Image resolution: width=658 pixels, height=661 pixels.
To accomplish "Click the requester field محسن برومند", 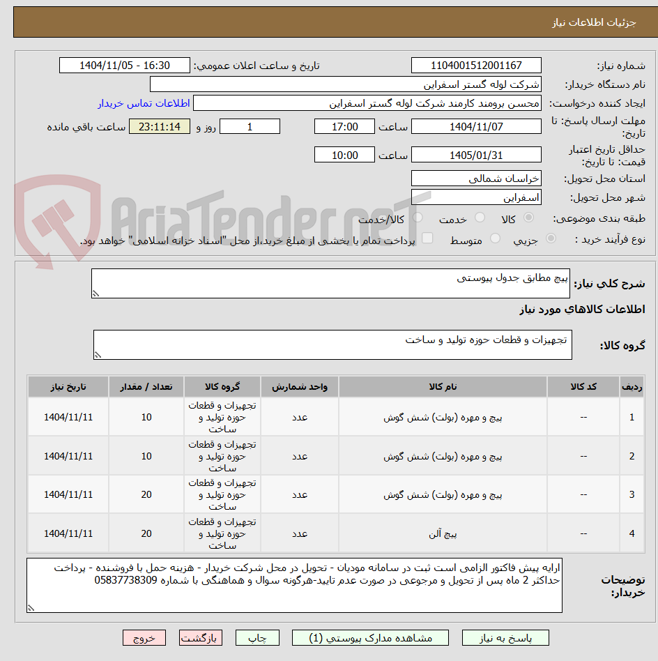I will (x=367, y=103).
